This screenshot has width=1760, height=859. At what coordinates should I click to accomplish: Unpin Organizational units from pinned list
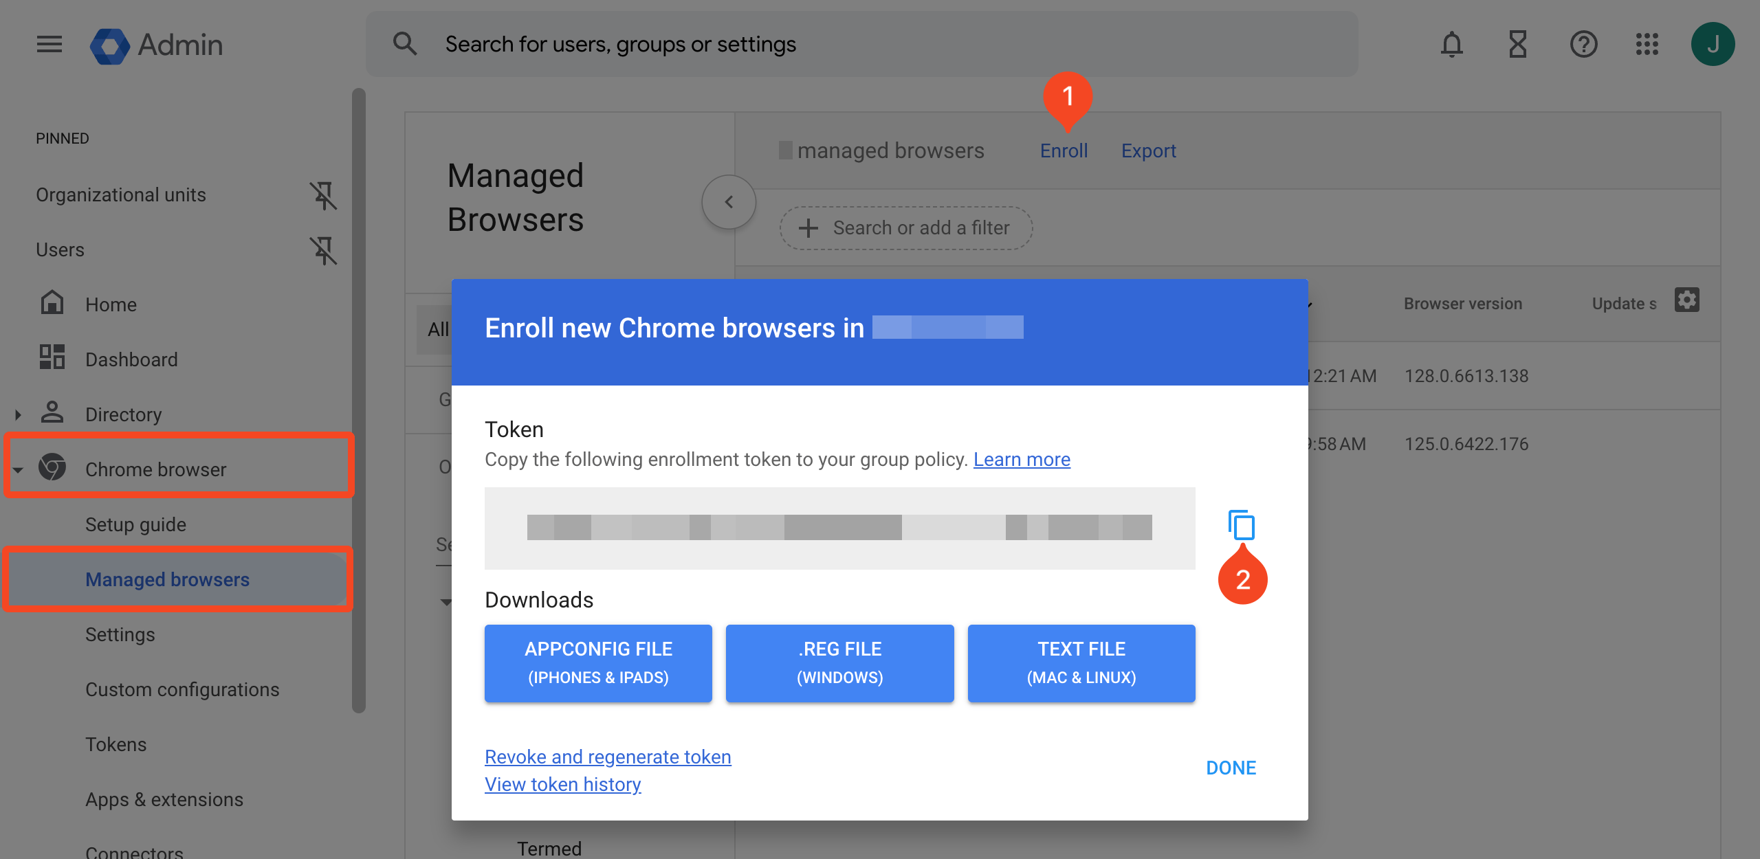[x=323, y=195]
